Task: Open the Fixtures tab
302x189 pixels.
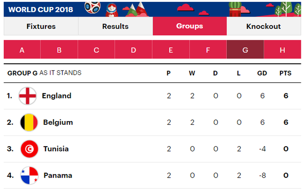Action: [41, 26]
